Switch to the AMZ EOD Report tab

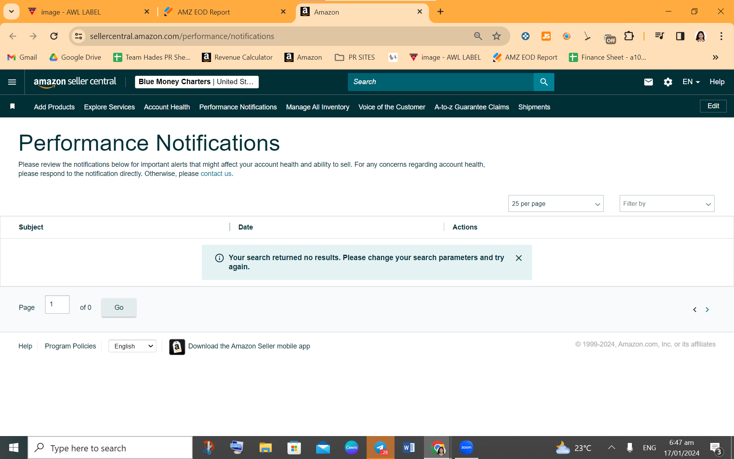click(x=225, y=12)
